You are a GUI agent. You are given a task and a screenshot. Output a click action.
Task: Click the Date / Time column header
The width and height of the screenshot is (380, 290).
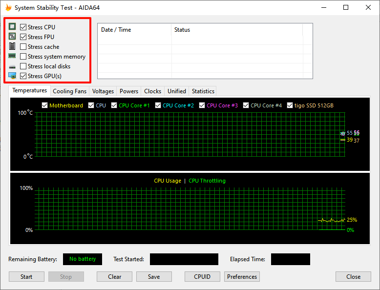tap(134, 30)
